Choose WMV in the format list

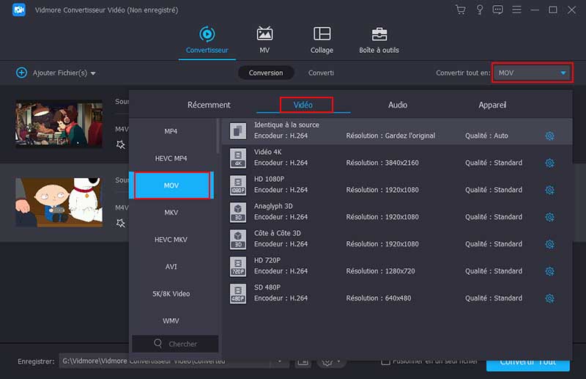click(x=171, y=321)
